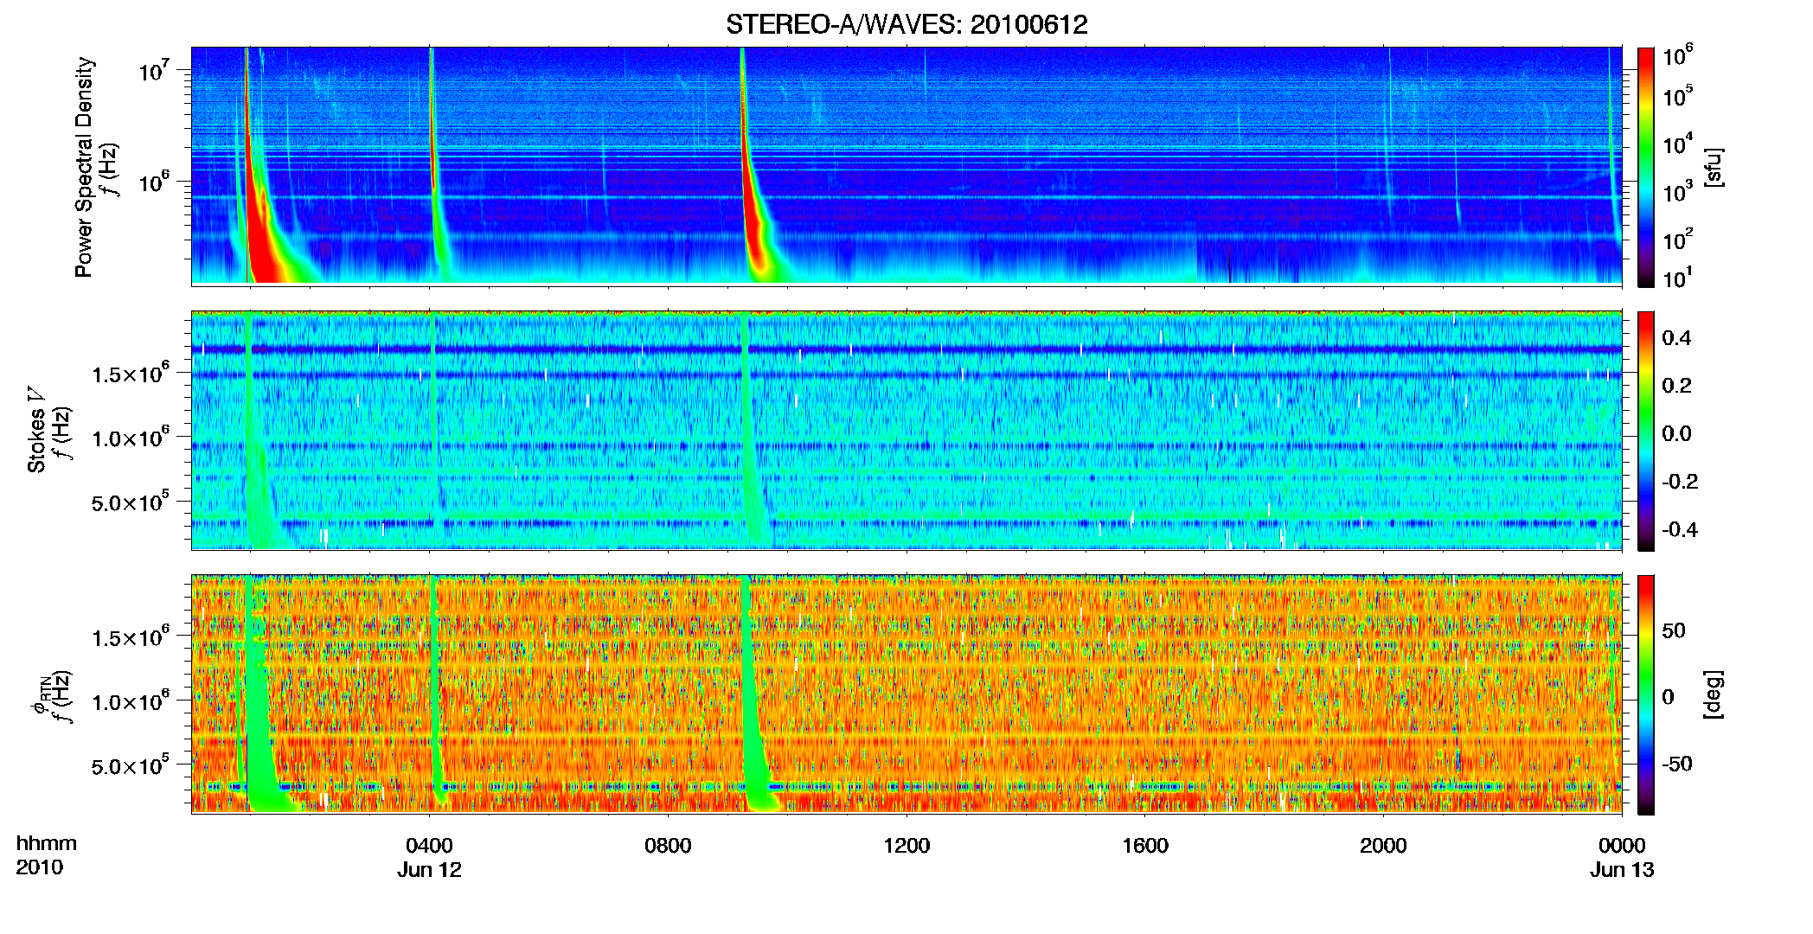1813x934 pixels.
Task: Click the 1200 time tick label
Action: (906, 846)
